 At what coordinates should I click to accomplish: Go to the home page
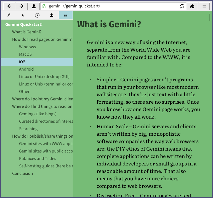192,6
